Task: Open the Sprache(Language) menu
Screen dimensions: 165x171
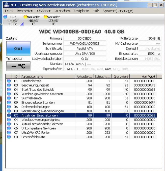Action: (118, 11)
